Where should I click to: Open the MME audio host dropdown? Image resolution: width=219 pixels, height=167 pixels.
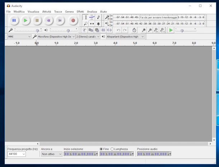pyautogui.click(x=19, y=37)
